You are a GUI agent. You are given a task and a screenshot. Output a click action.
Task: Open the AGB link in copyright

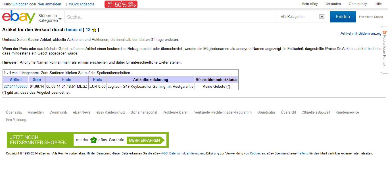click(x=164, y=154)
